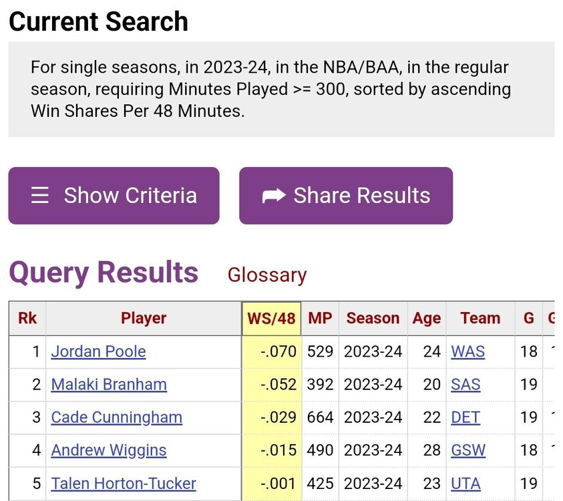This screenshot has width=563, height=501.
Task: Open Andrew Wiggins's player page
Action: coord(109,450)
